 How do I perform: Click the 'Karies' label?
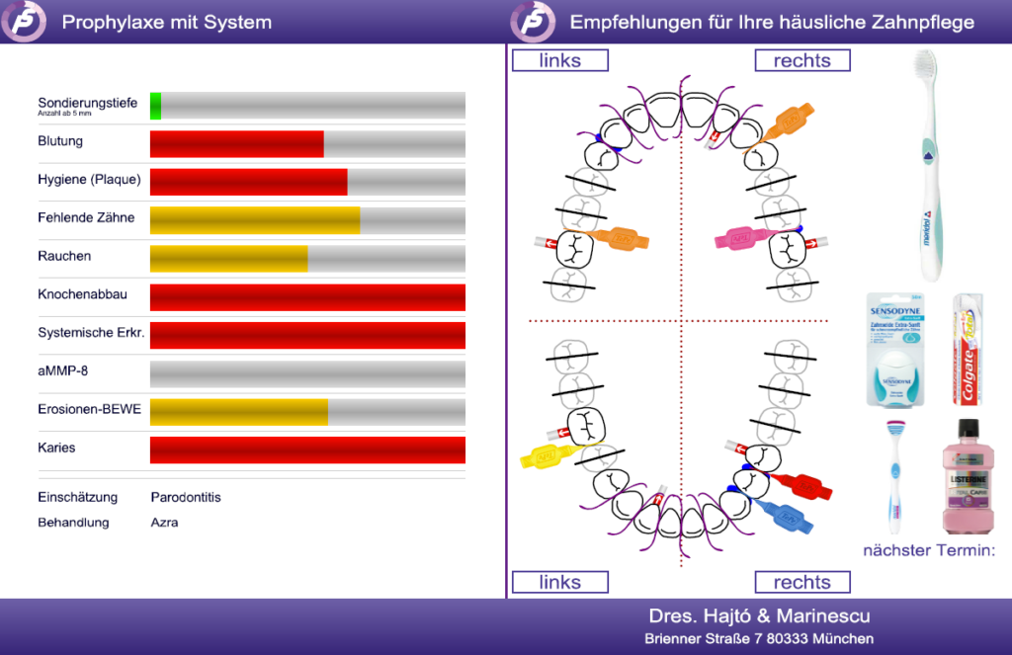click(56, 448)
